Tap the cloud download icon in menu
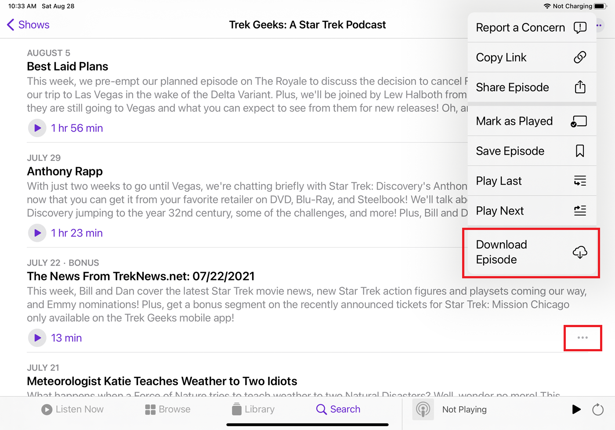The height and width of the screenshot is (430, 615). pyautogui.click(x=580, y=252)
